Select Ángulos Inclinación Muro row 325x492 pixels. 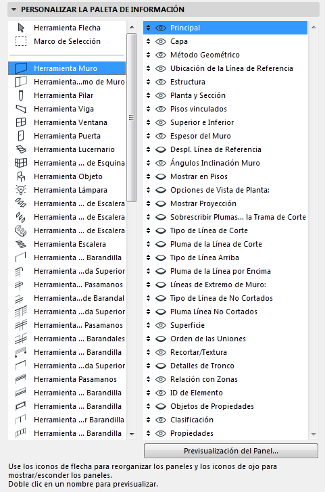(225, 162)
